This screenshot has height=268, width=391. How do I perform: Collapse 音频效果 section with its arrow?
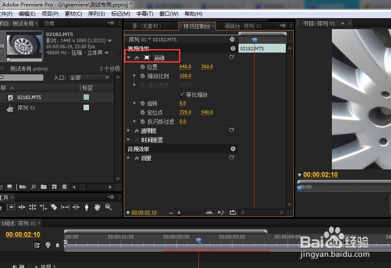[x=233, y=149]
